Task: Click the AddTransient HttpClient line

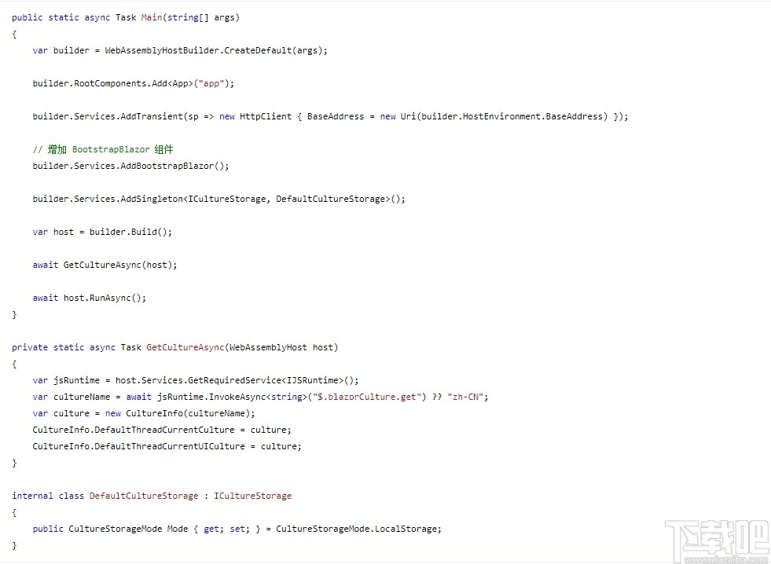Action: click(330, 116)
